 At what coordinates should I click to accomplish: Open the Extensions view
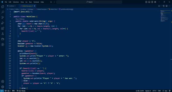click(x=3, y=28)
